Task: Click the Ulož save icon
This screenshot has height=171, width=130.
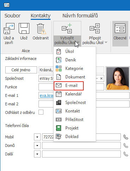Action: click(24, 28)
